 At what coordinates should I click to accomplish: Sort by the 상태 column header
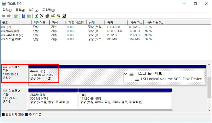click(95, 22)
